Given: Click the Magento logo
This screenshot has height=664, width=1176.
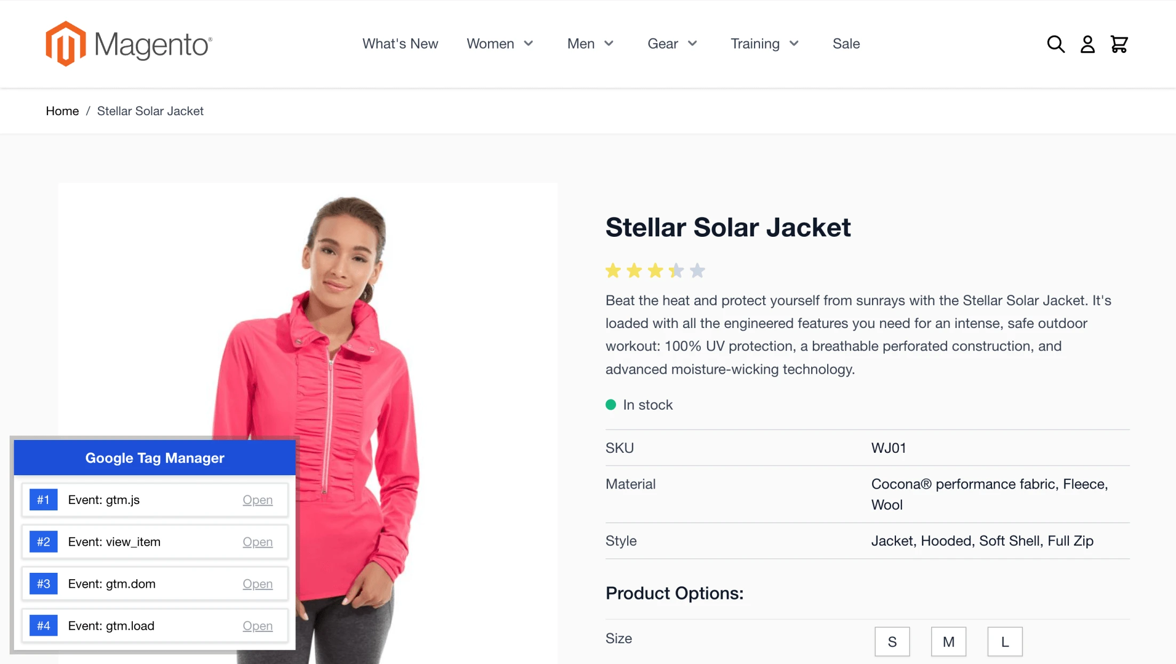Looking at the screenshot, I should pyautogui.click(x=129, y=44).
